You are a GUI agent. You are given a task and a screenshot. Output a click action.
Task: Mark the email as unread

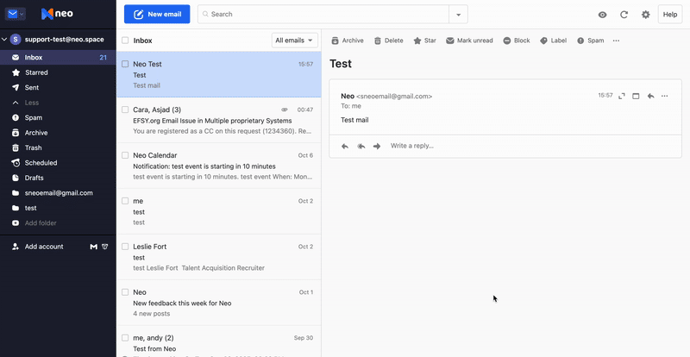(469, 41)
